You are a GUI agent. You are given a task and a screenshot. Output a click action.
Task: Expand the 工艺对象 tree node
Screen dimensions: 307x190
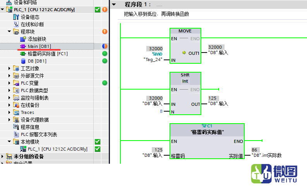9,68
